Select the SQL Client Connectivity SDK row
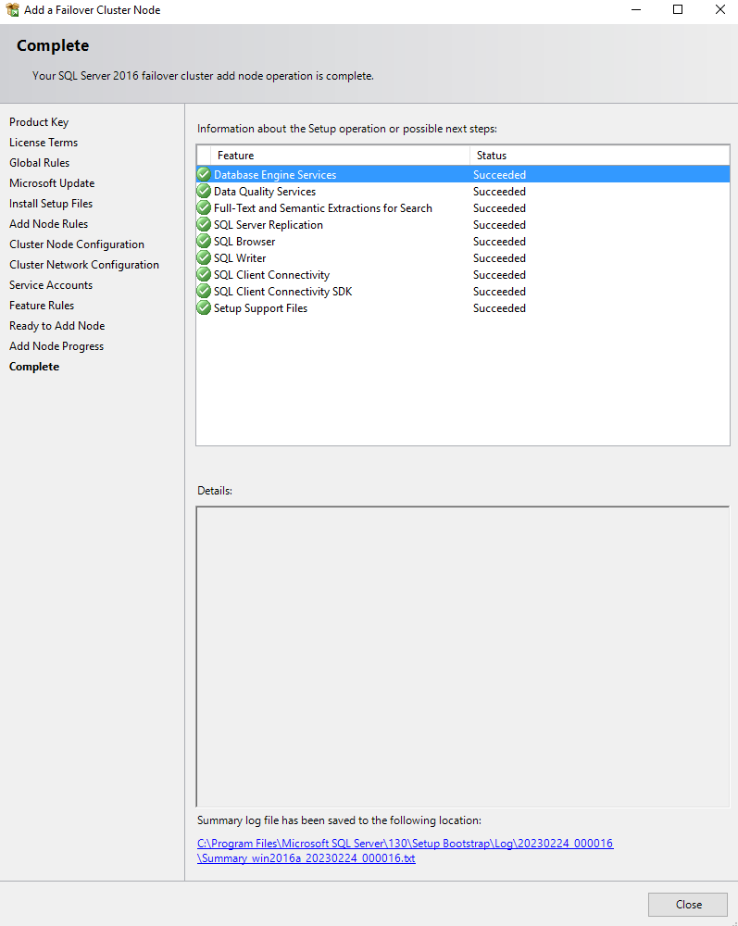The height and width of the screenshot is (926, 738). pyautogui.click(x=463, y=291)
